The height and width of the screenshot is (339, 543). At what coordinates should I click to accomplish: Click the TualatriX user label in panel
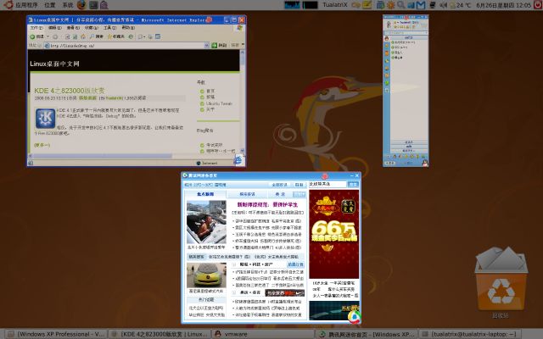click(x=334, y=5)
